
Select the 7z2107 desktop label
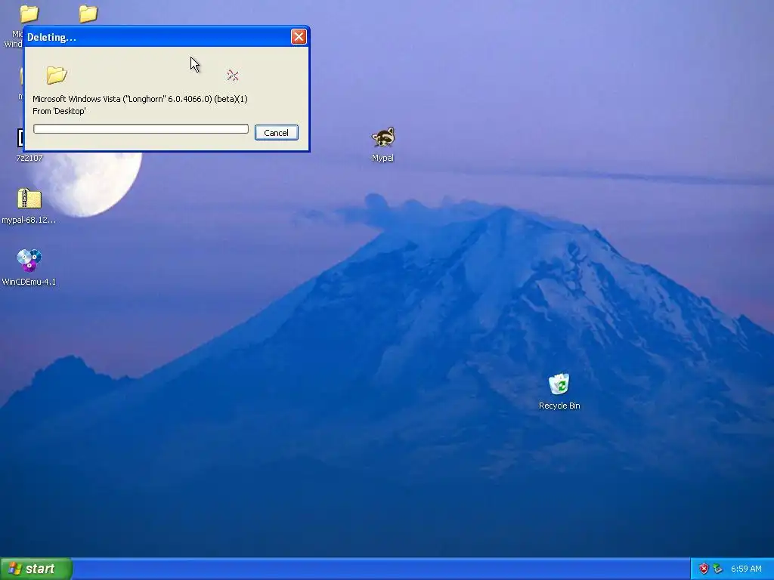[29, 158]
